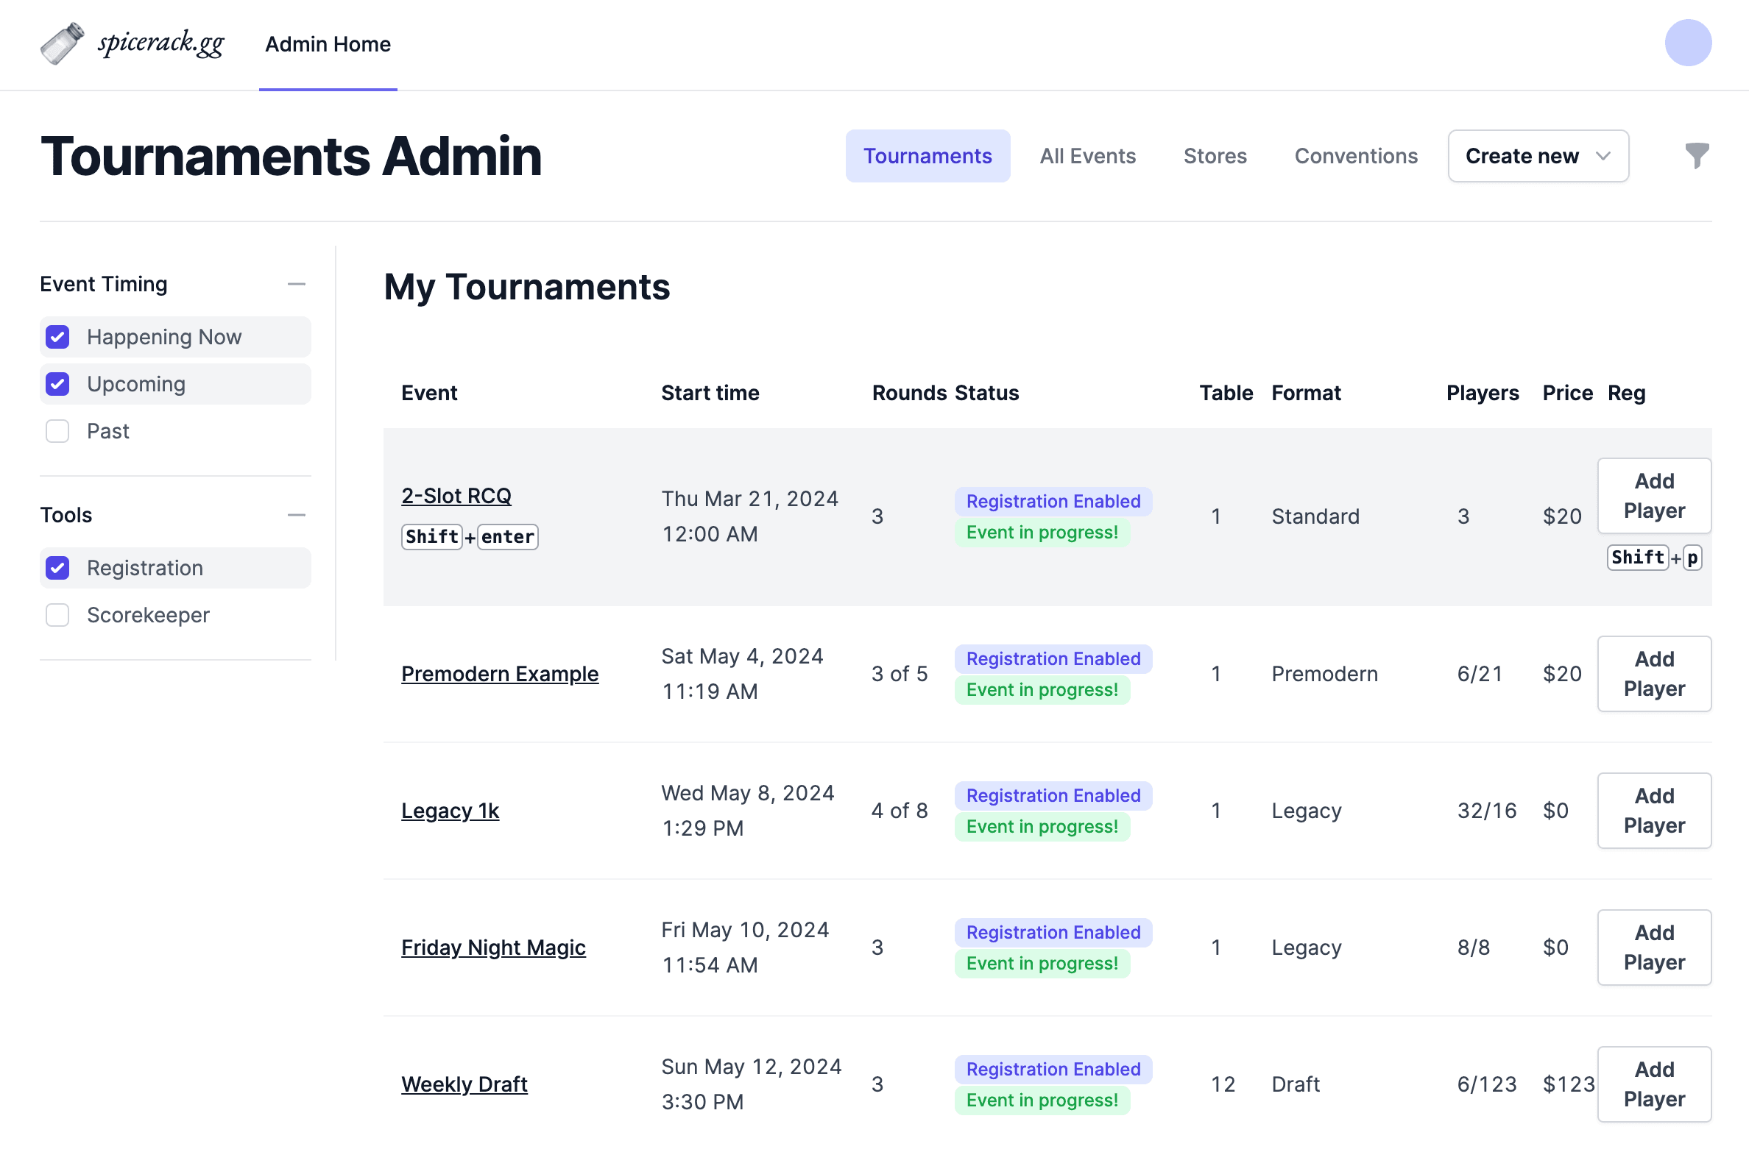Viewport: 1749px width, 1152px height.
Task: Collapse the Event Timing section
Action: coord(297,283)
